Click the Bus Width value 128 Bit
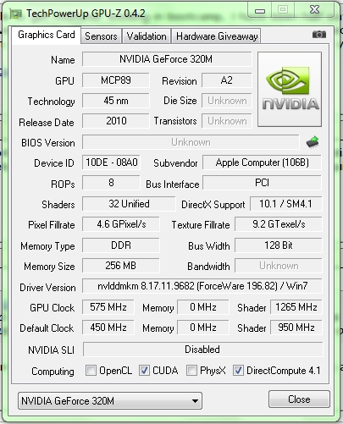The image size is (343, 424). [279, 245]
